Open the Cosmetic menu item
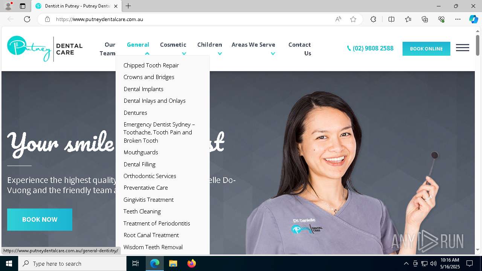Screen dimensions: 482x271 pyautogui.click(x=173, y=44)
